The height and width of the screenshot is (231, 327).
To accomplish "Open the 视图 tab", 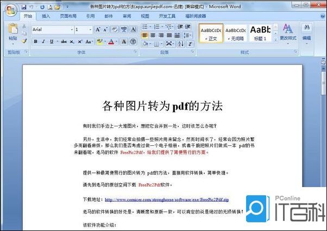I will (145, 16).
